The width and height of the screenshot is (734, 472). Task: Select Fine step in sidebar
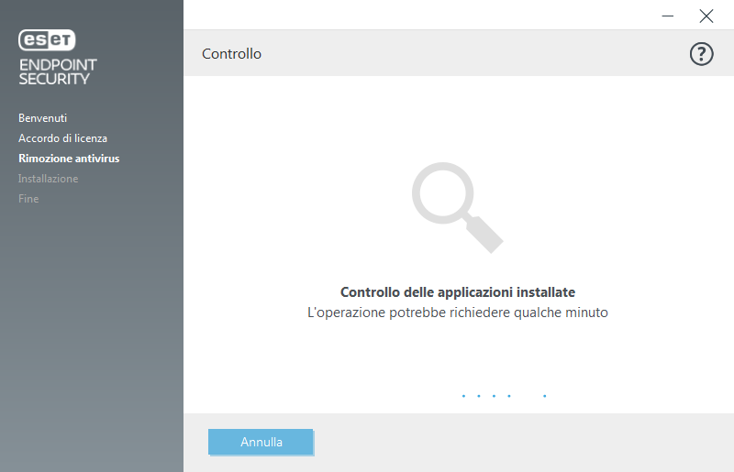[28, 198]
